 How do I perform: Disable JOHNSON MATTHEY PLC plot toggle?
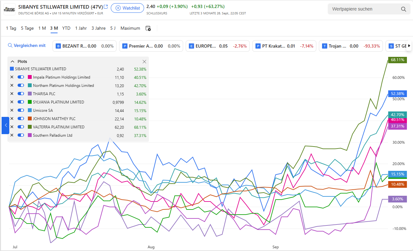click(21, 118)
